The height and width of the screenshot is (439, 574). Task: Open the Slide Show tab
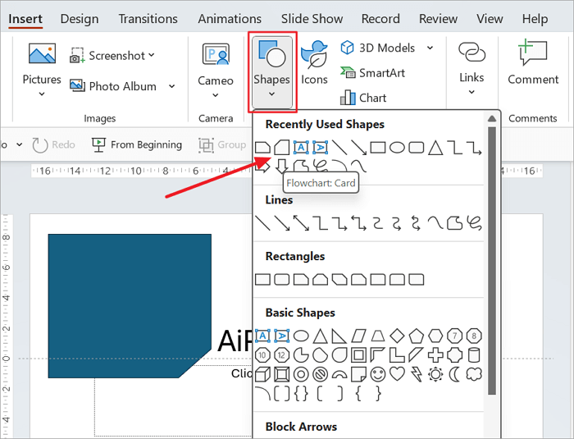[312, 19]
